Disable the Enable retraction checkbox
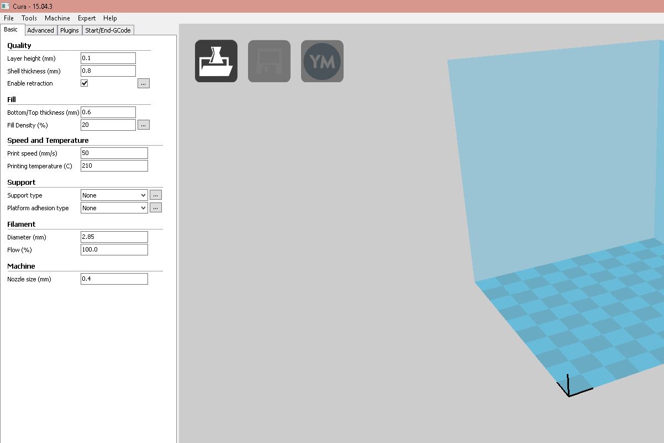 coord(84,83)
